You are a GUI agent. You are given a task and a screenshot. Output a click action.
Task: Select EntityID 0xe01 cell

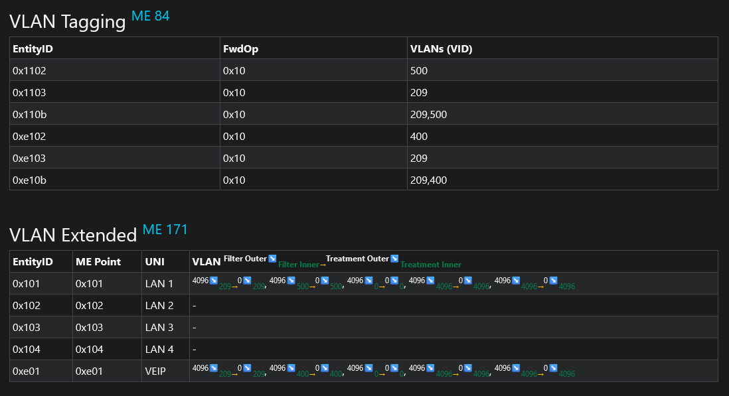(41, 371)
